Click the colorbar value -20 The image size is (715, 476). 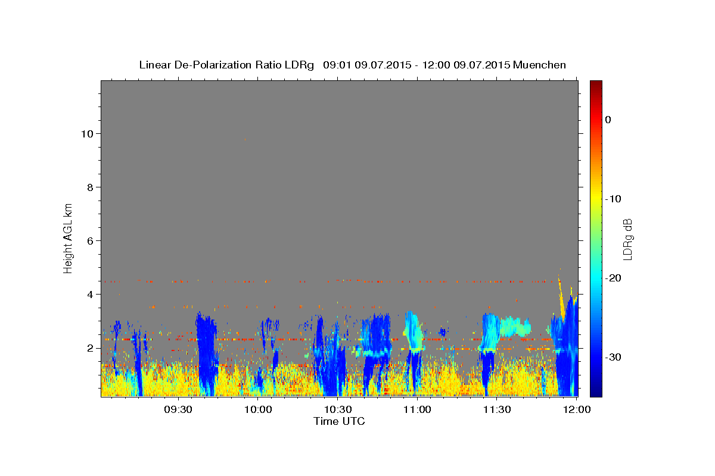coord(614,278)
